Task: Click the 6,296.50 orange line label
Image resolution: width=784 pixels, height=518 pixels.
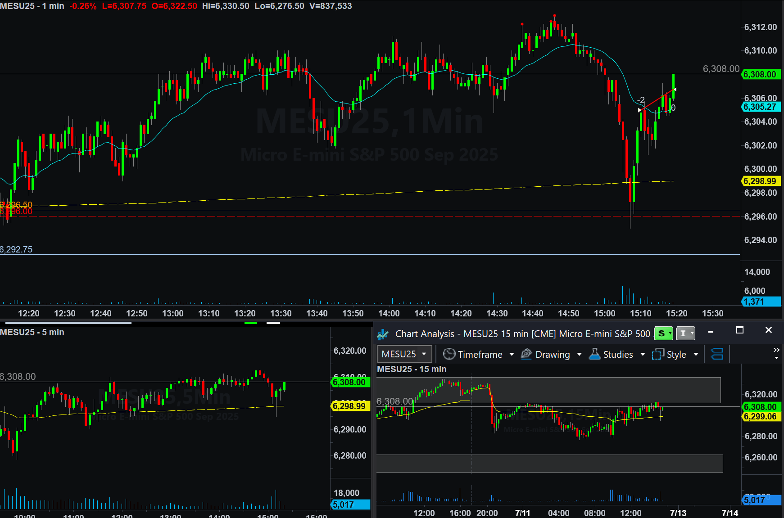Action: point(16,205)
